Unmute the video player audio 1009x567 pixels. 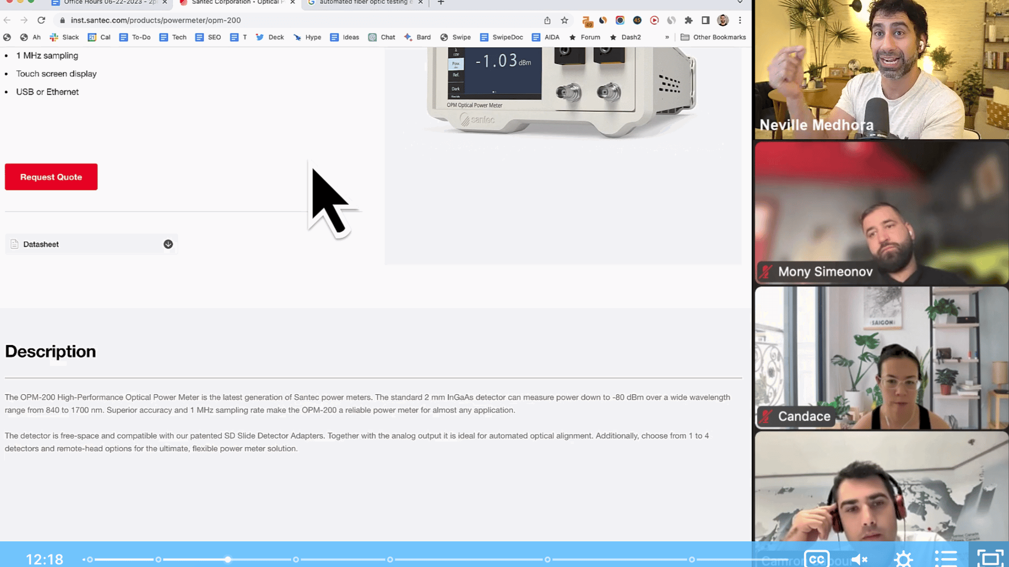[860, 559]
